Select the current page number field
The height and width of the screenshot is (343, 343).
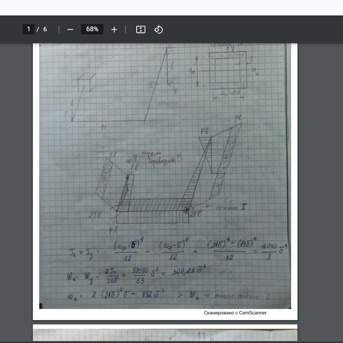tap(28, 29)
